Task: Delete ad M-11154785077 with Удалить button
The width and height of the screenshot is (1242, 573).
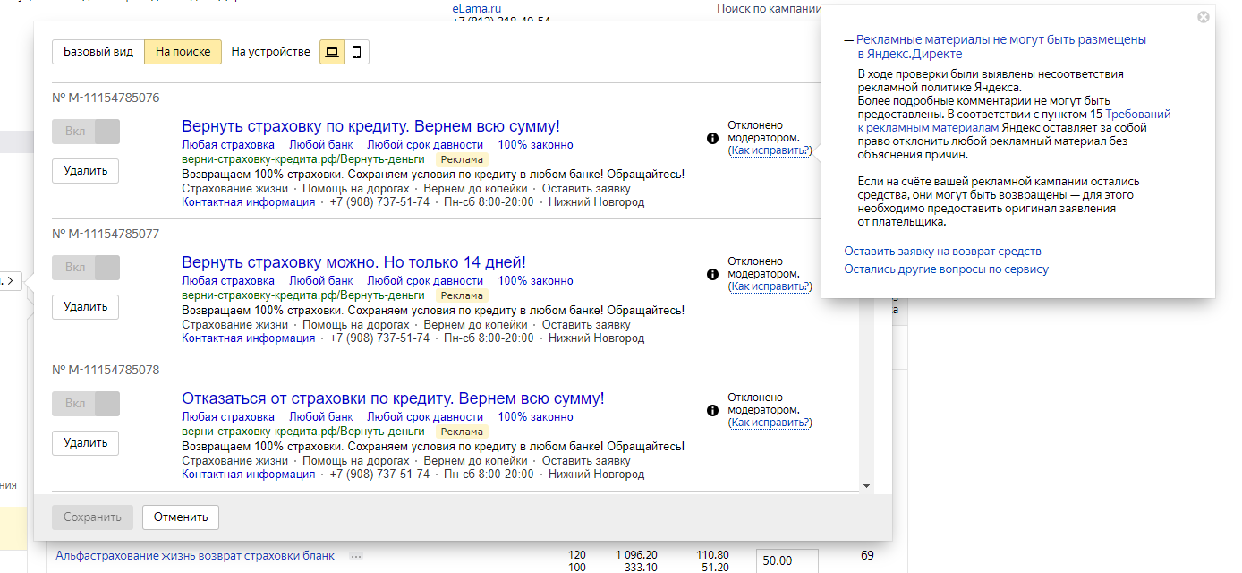Action: (86, 307)
